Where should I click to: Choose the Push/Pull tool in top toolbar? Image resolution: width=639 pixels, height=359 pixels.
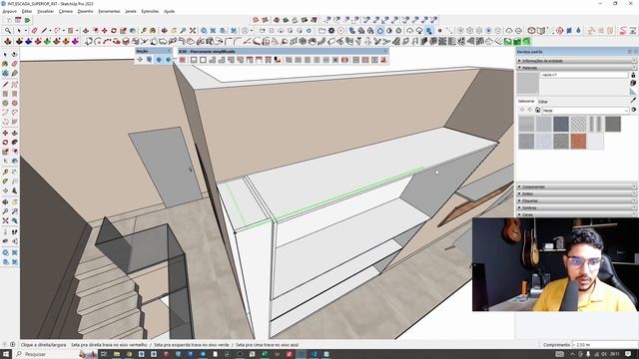tap(86, 31)
